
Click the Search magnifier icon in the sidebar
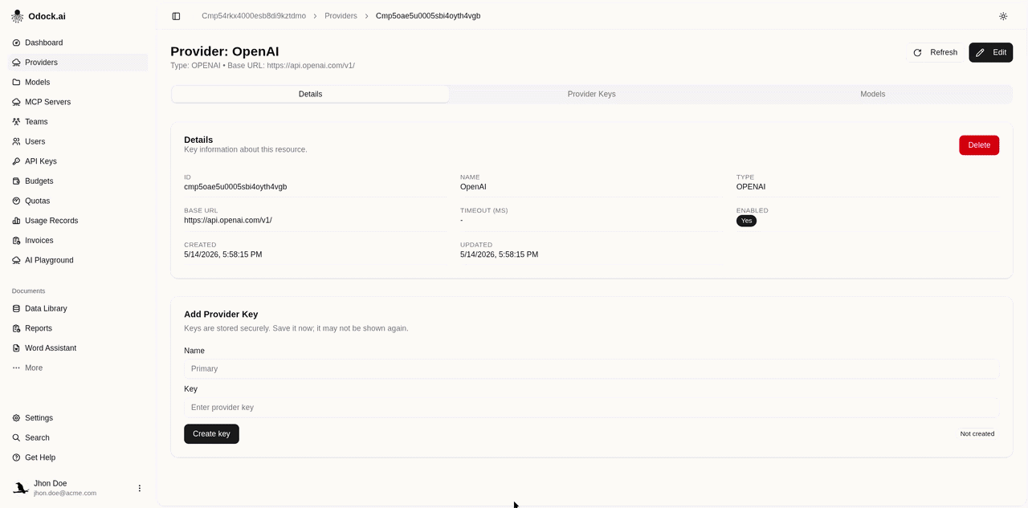click(17, 438)
